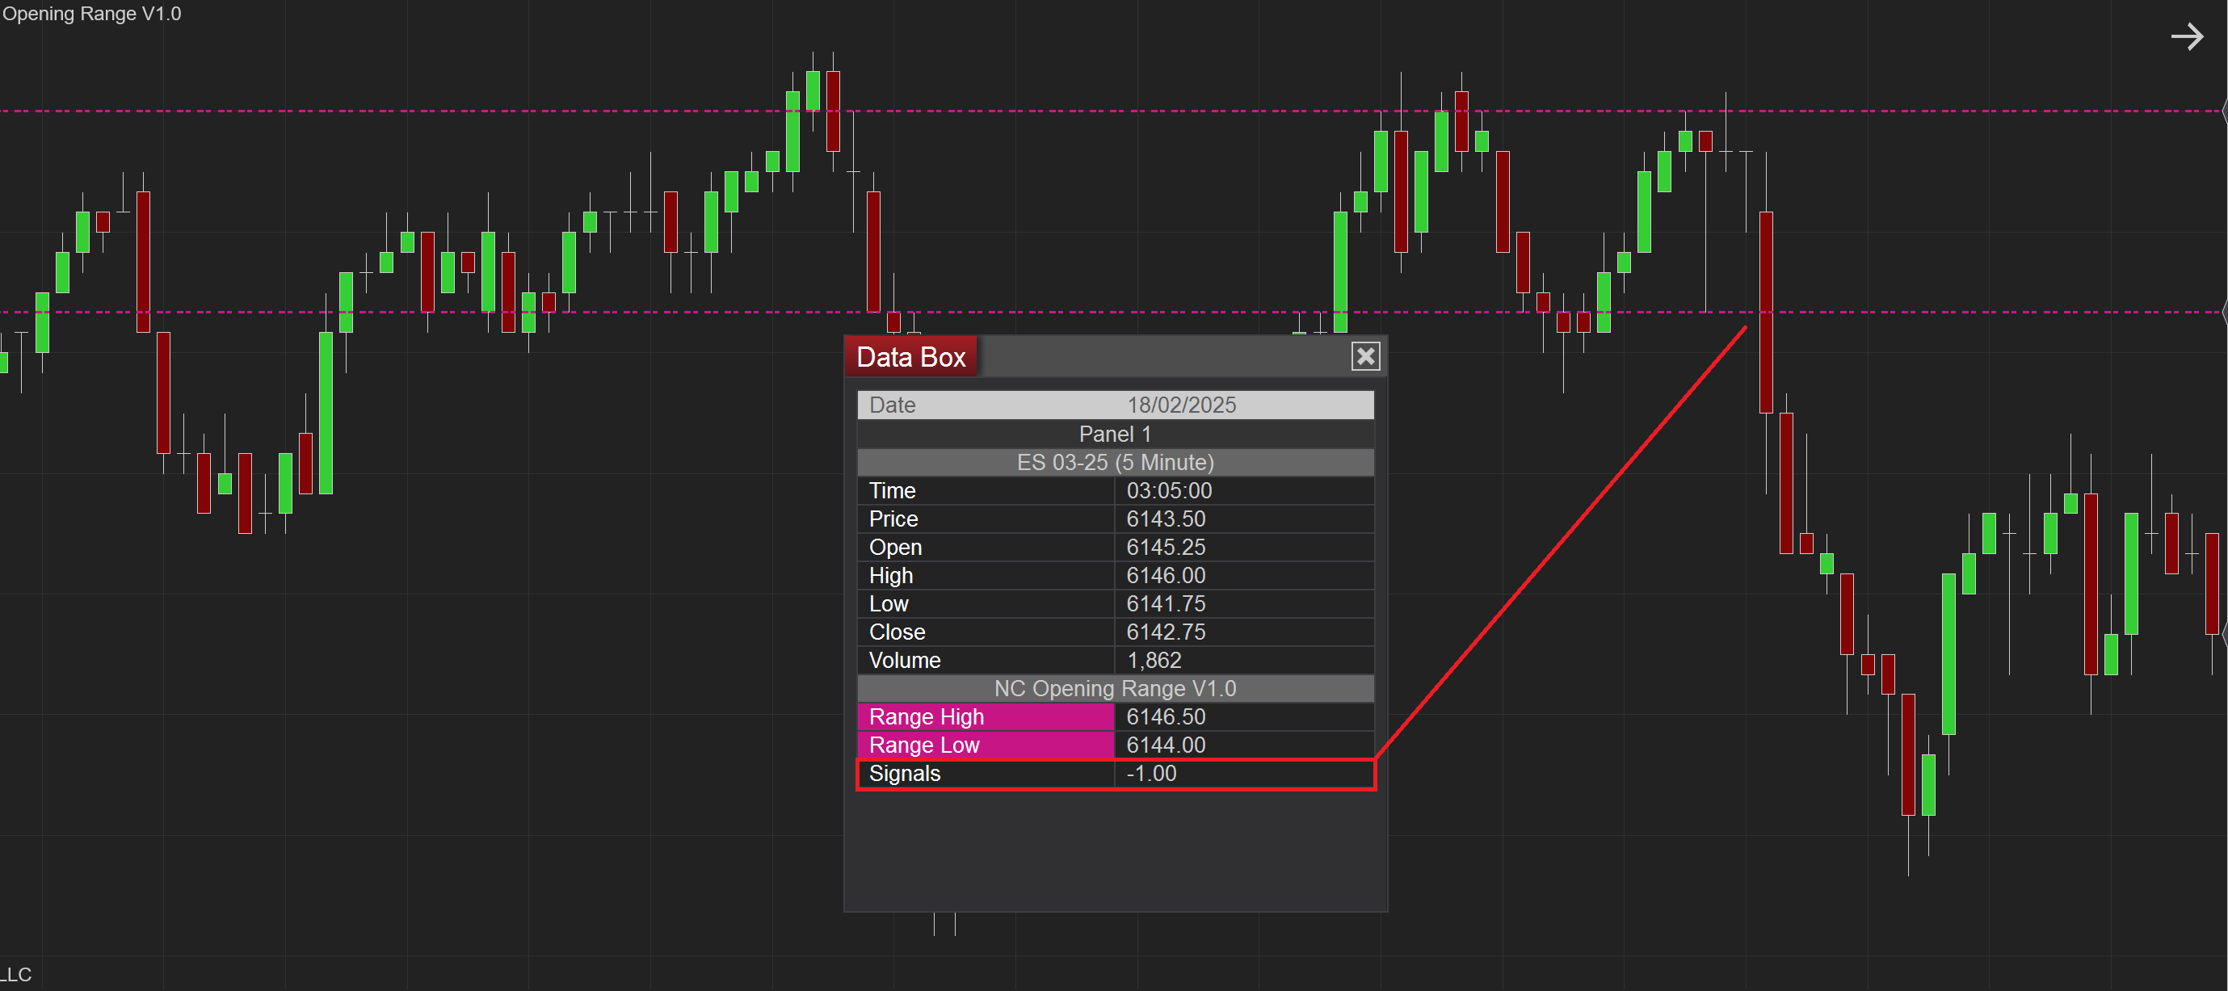Click the Volume row label

pyautogui.click(x=905, y=660)
